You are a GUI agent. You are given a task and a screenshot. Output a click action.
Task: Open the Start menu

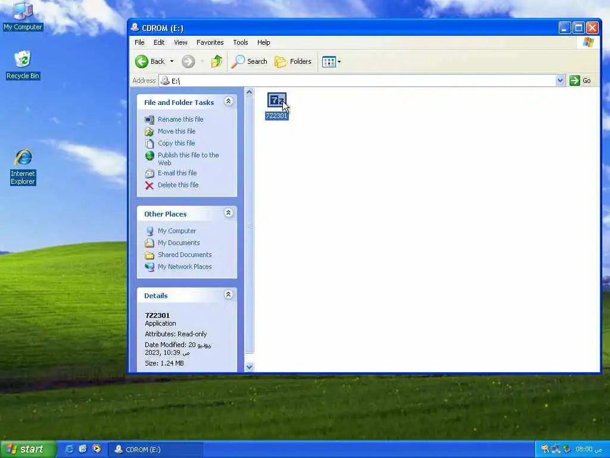(x=28, y=450)
